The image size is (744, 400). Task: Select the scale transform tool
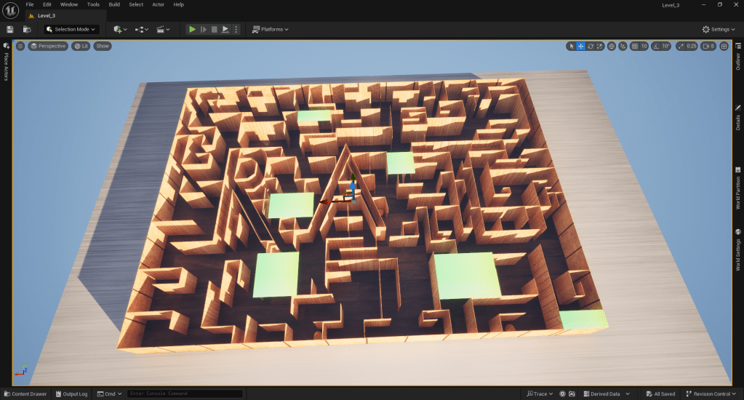coord(600,46)
